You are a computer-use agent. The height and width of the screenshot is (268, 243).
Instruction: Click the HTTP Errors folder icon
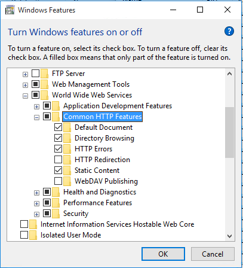(67, 149)
